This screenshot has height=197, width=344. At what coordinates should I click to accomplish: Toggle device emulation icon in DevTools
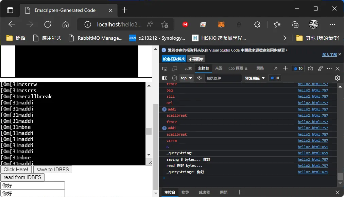click(x=174, y=69)
